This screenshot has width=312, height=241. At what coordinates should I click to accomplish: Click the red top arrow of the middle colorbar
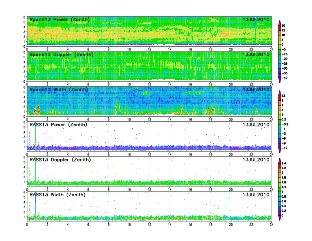click(280, 93)
